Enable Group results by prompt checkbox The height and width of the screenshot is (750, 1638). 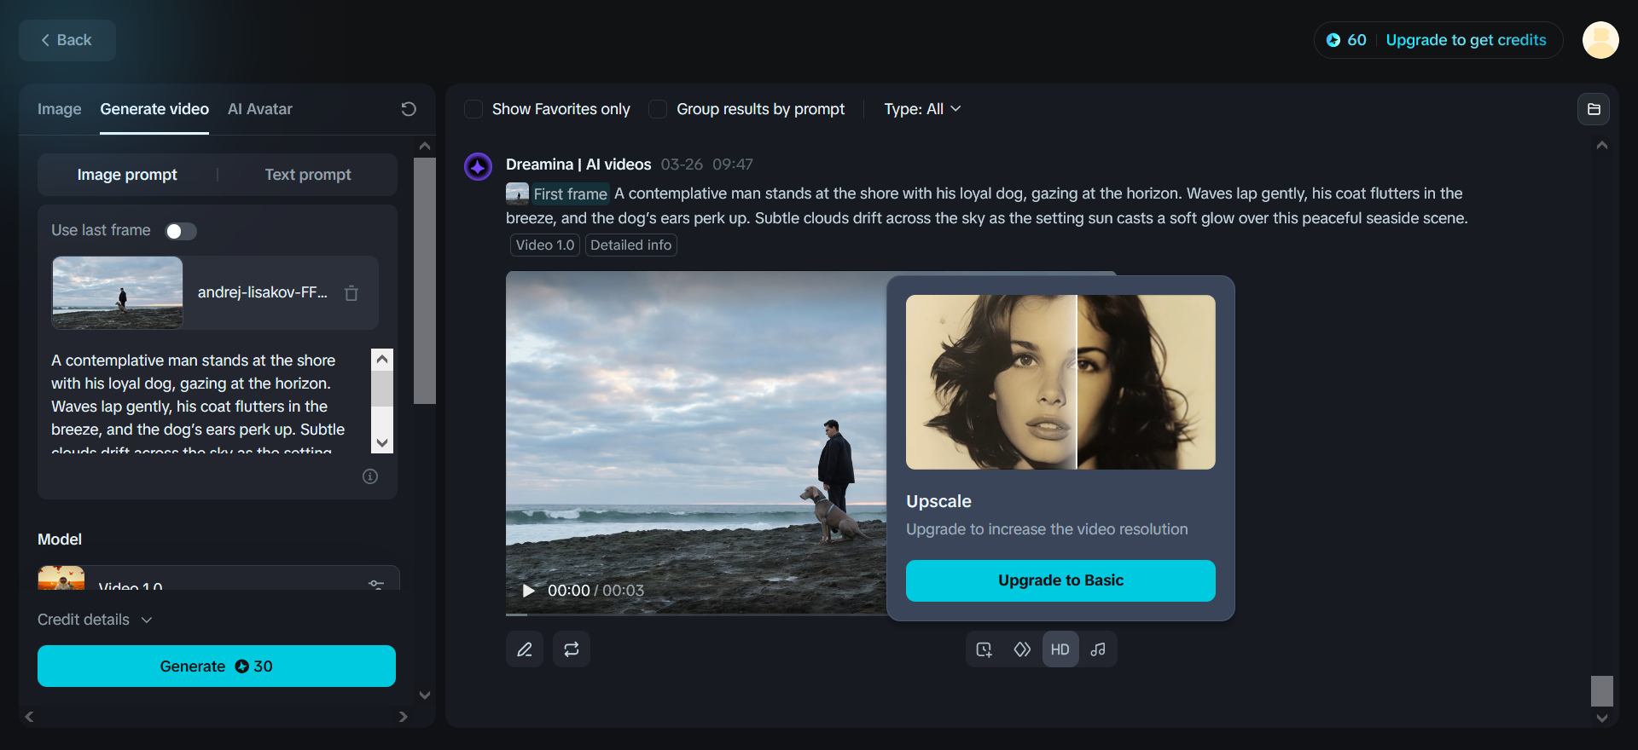pos(658,109)
